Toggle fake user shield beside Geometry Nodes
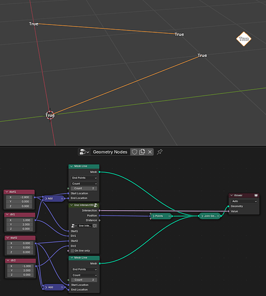The width and height of the screenshot is (266, 296). tap(134, 152)
